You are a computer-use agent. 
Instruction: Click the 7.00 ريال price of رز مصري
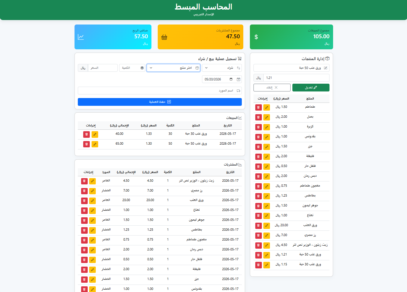tap(282, 235)
